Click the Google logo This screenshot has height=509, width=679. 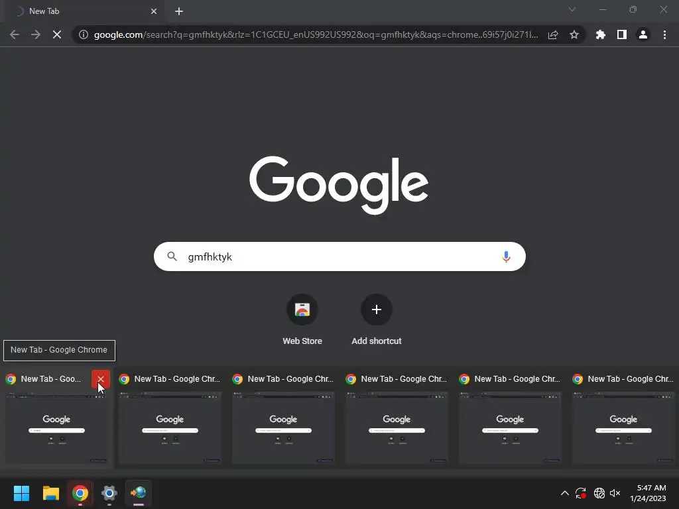tap(339, 186)
